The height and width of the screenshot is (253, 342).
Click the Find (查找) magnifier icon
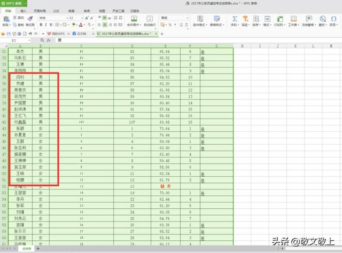(x=323, y=19)
